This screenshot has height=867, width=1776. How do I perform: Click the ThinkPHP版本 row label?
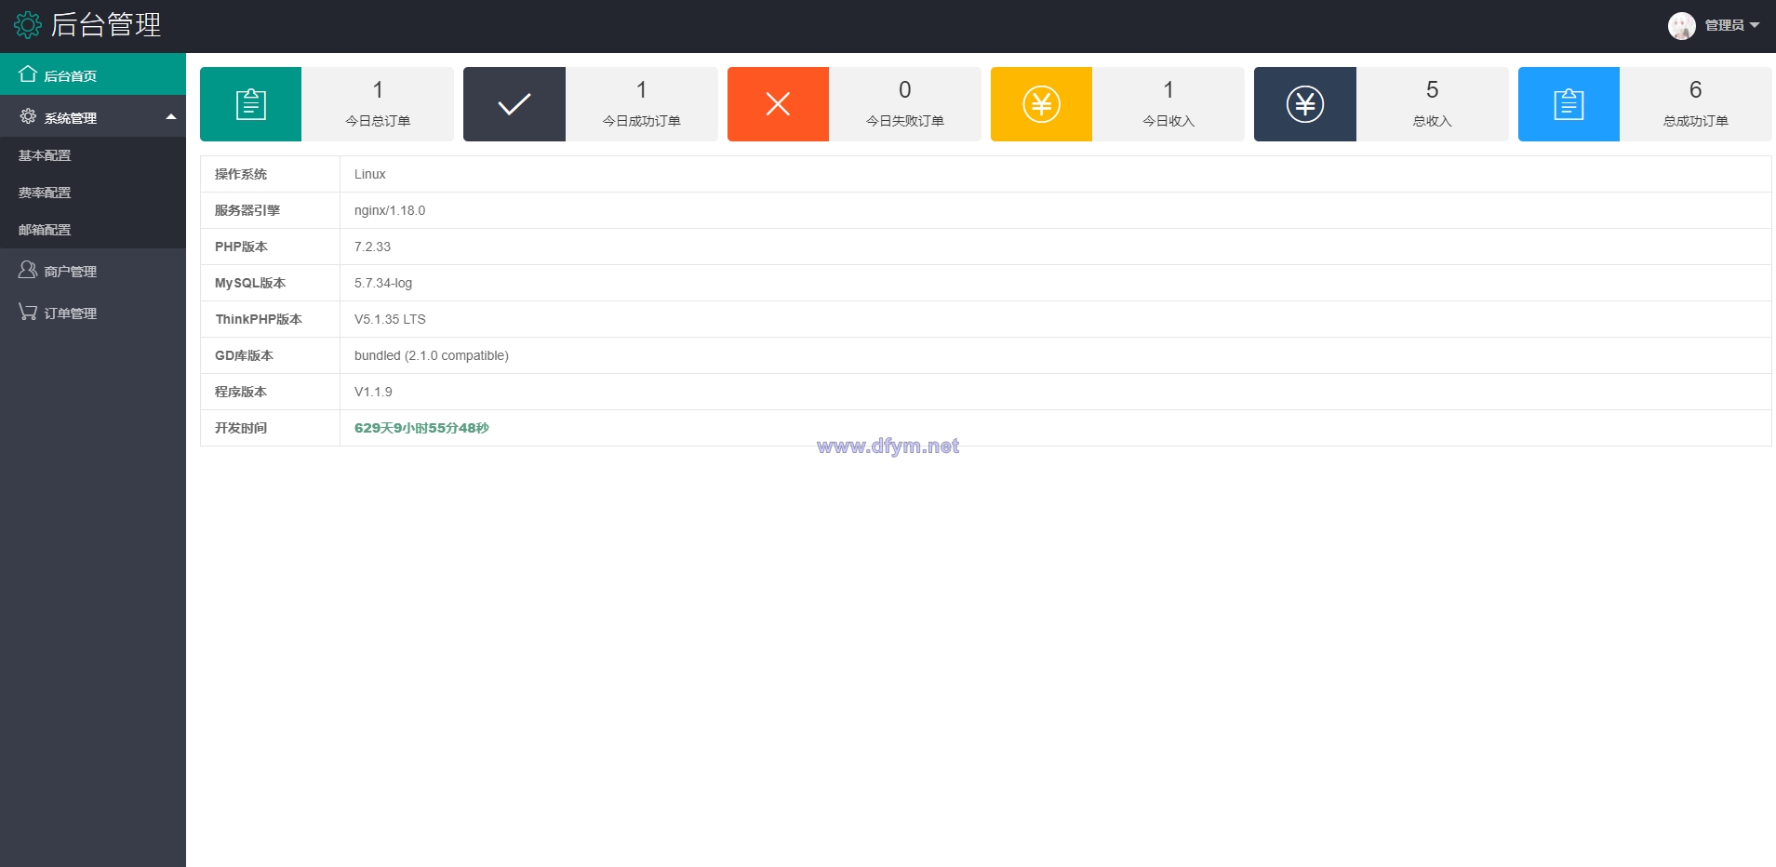[x=259, y=319]
